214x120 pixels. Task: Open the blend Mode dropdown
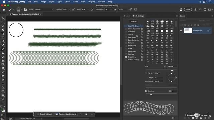pos(44,10)
